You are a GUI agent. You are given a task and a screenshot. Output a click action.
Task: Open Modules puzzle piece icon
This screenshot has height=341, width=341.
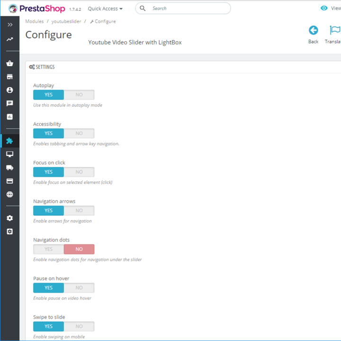click(x=10, y=141)
